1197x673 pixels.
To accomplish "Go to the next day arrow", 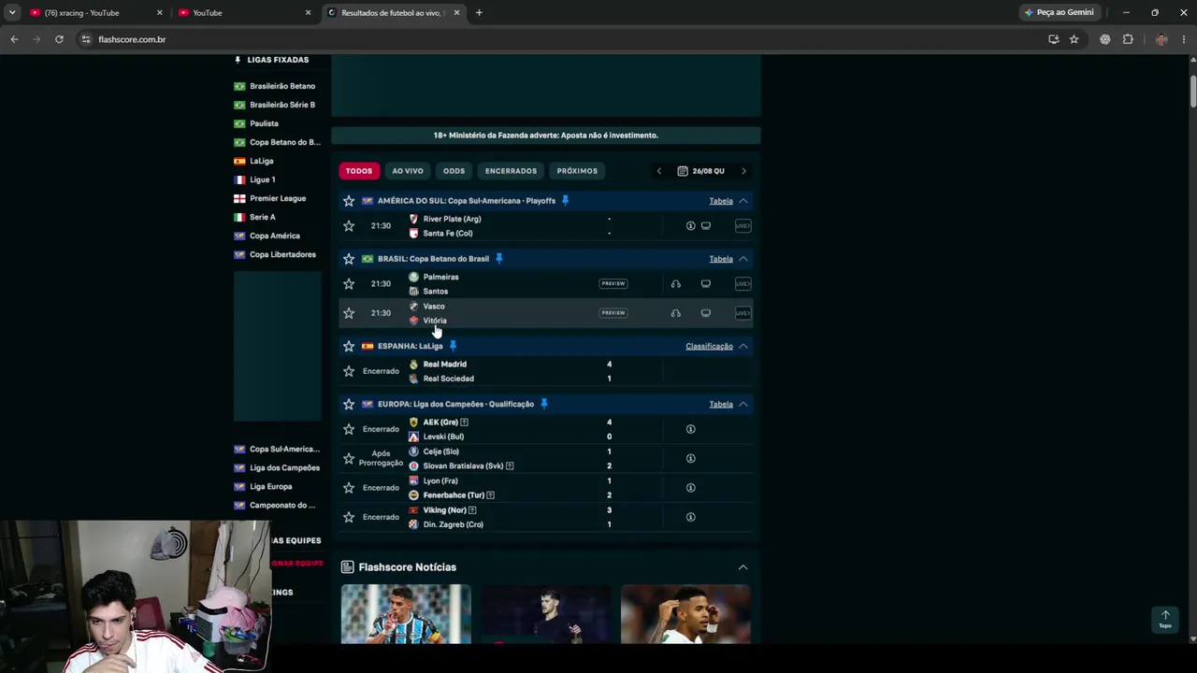I will pyautogui.click(x=743, y=171).
